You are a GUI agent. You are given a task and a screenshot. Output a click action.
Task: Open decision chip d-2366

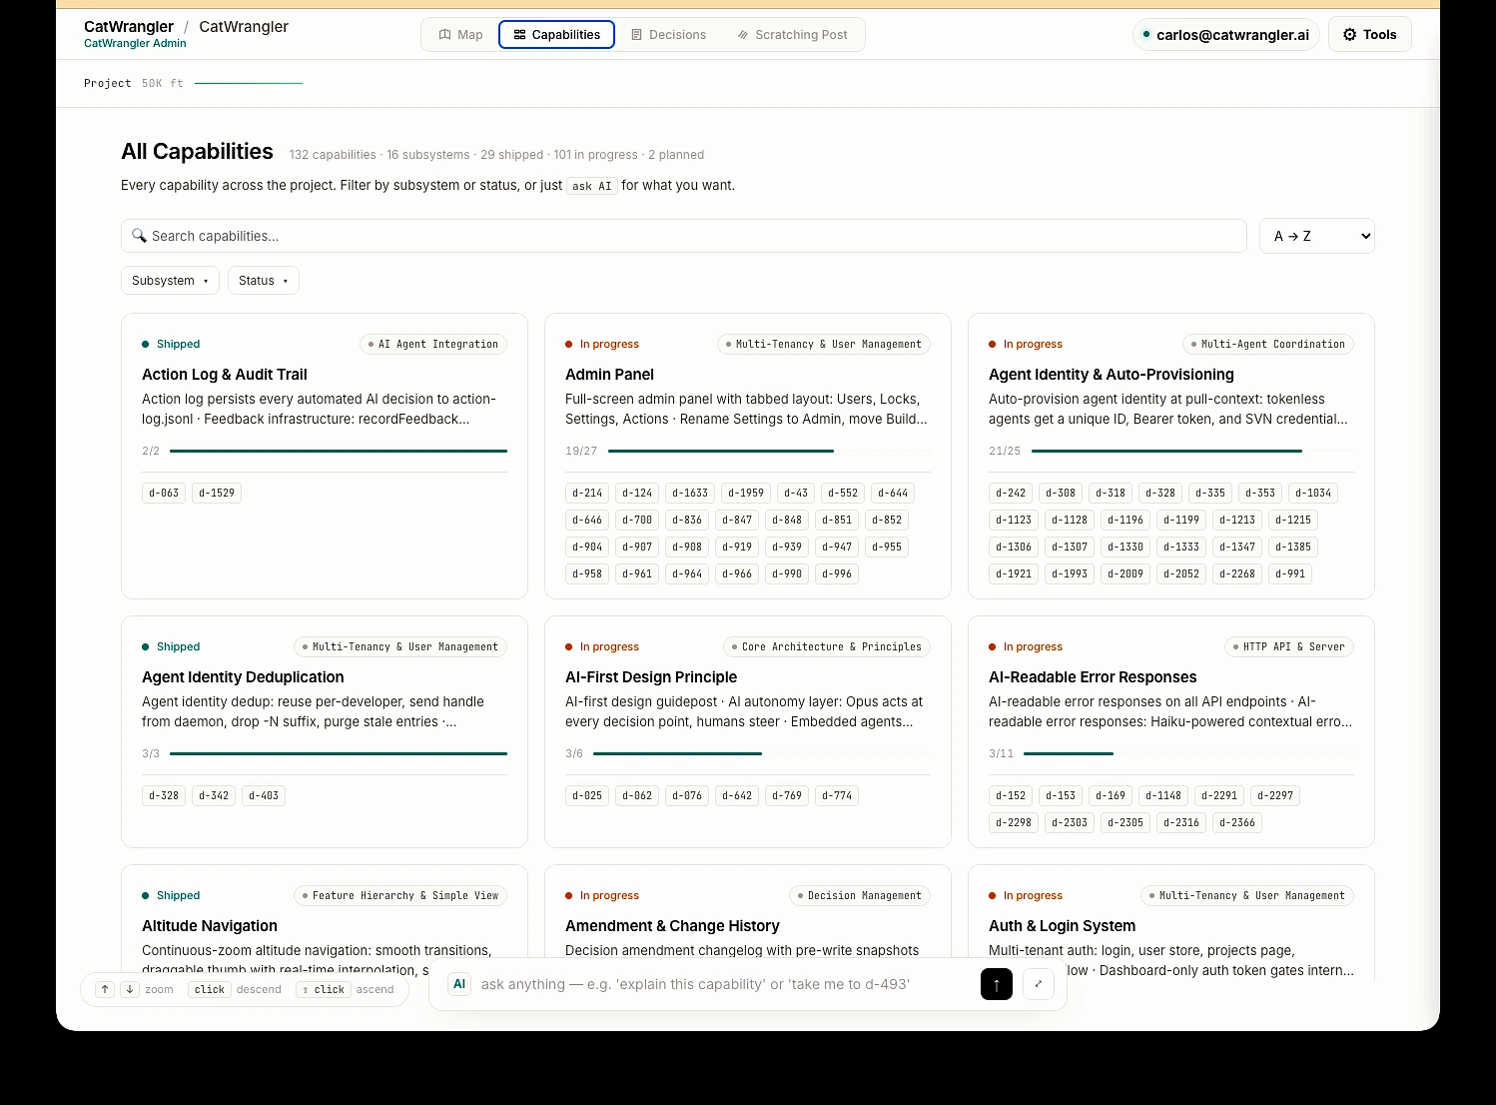tap(1237, 822)
